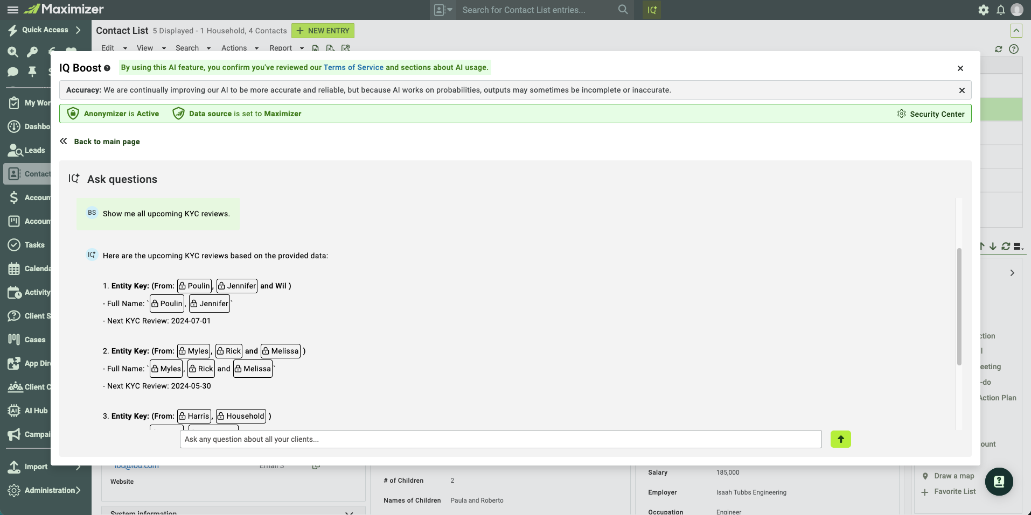Toggle the hamburger navigation menu
Image resolution: width=1031 pixels, height=515 pixels.
pos(13,10)
